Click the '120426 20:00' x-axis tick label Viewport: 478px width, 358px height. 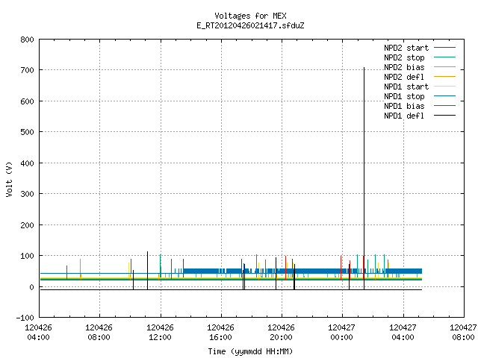click(x=281, y=333)
